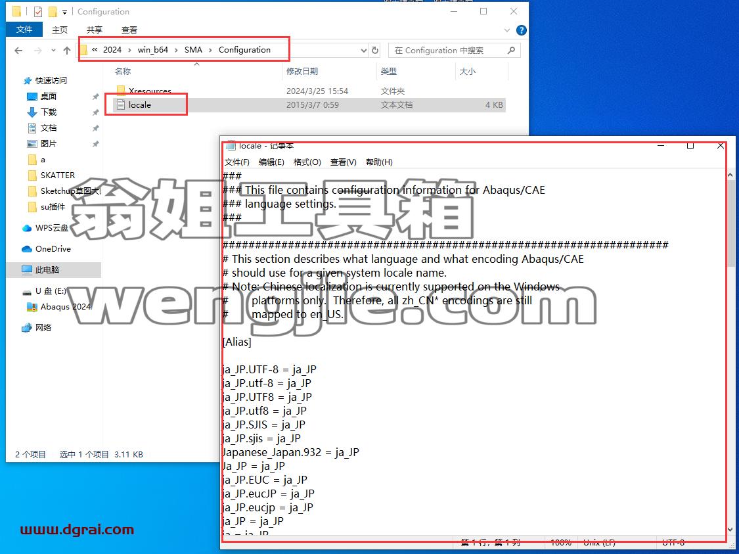Screen dimensions: 739x554
Task: Open the 编辑(E) menu in Notepad
Action: (x=271, y=162)
